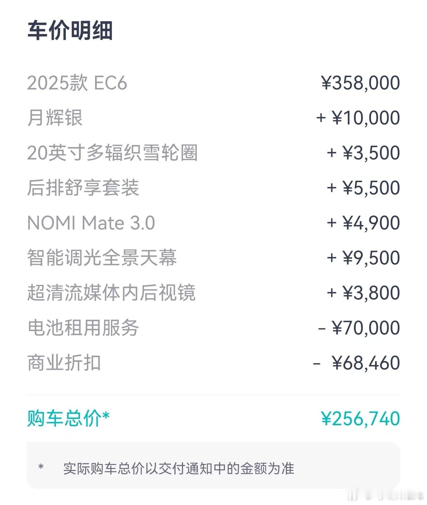
Task: Click the 购车总价 total label
Action: (68, 418)
